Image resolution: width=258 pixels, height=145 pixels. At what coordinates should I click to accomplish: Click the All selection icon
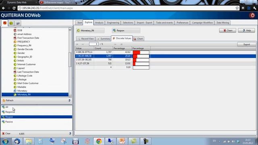3,107
